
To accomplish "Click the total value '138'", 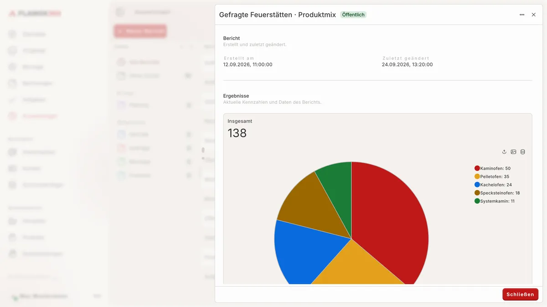I will pyautogui.click(x=237, y=133).
